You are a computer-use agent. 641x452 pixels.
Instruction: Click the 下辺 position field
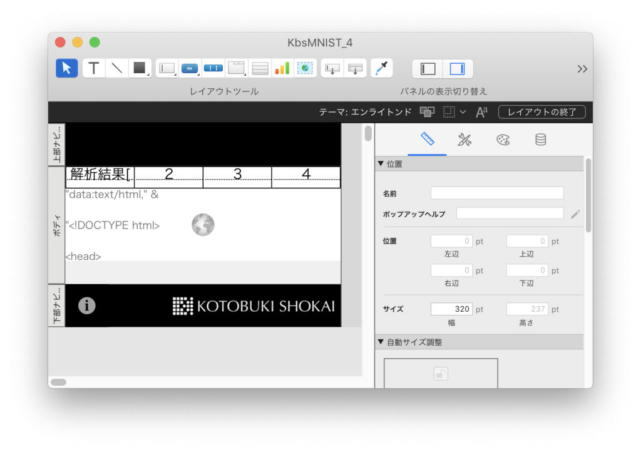pyautogui.click(x=527, y=270)
